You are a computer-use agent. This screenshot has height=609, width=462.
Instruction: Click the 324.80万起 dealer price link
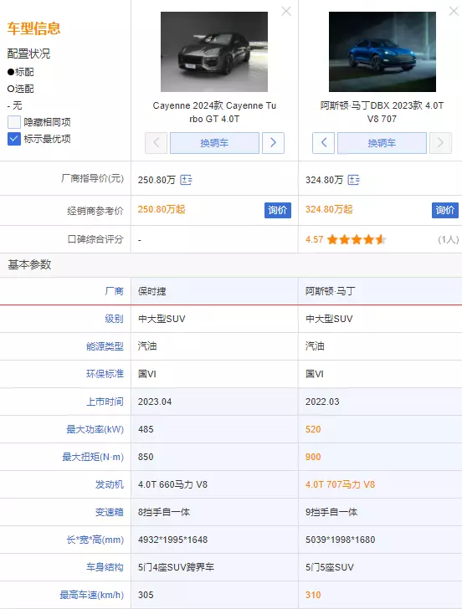point(329,209)
